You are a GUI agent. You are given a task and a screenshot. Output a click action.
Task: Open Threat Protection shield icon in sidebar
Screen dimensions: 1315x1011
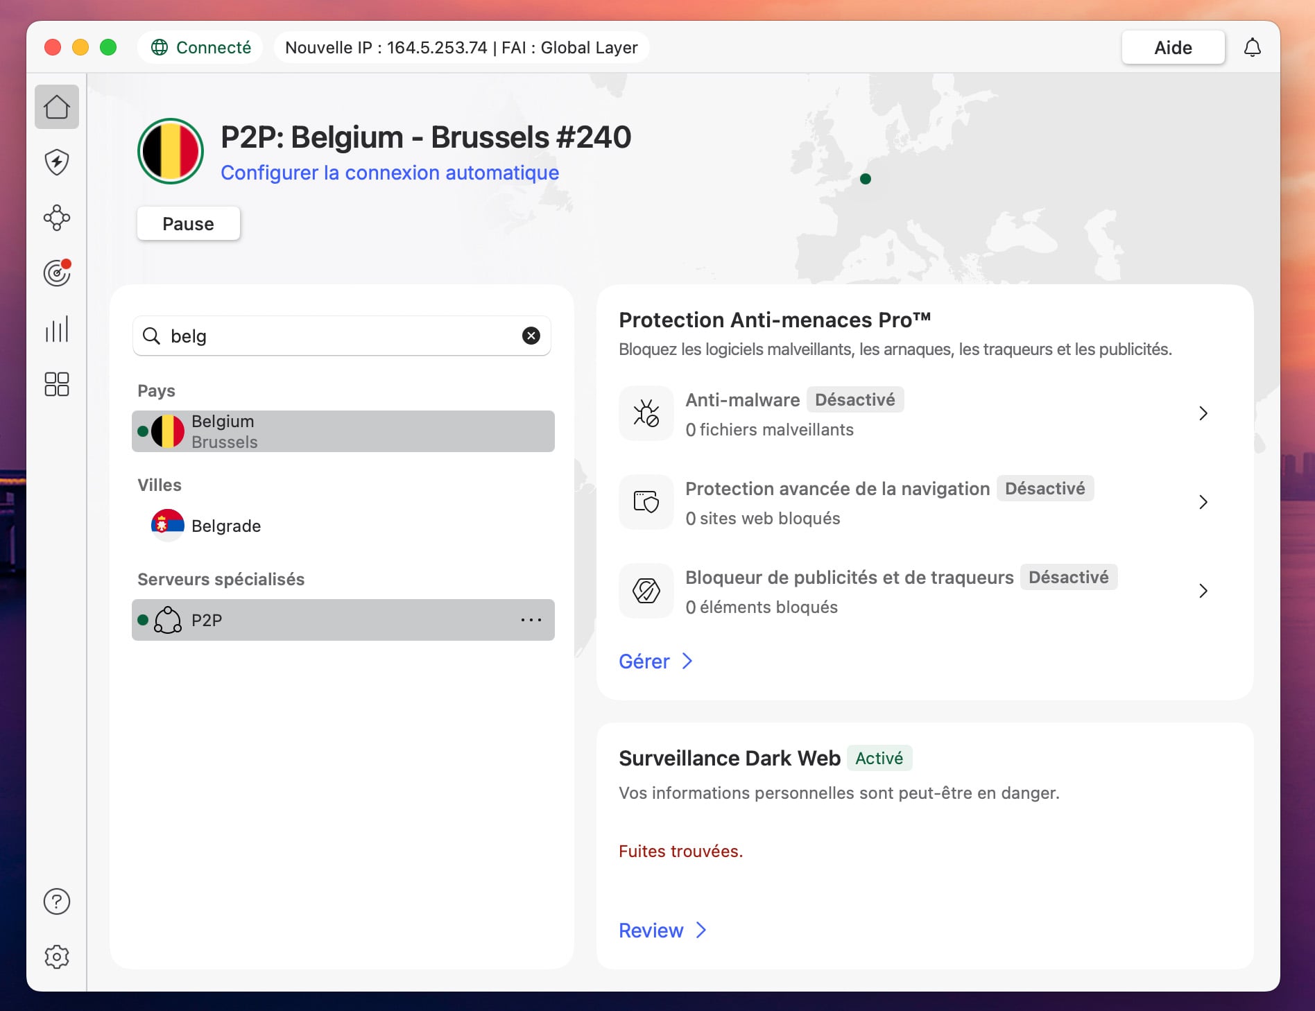pos(57,162)
